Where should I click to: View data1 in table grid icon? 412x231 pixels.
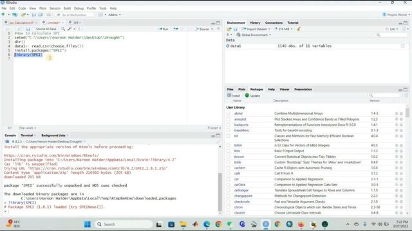coord(403,46)
